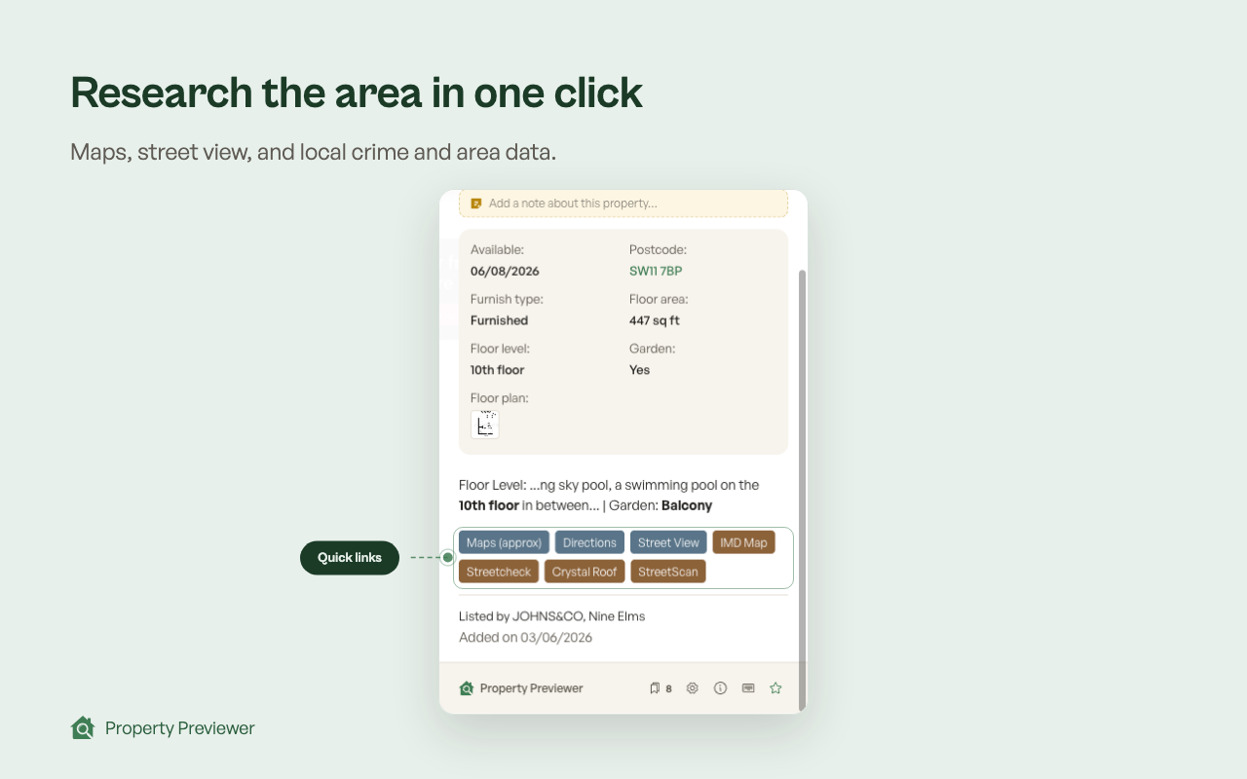Click the keyboard shortcuts icon in footer
Image resolution: width=1247 pixels, height=779 pixels.
pos(748,688)
